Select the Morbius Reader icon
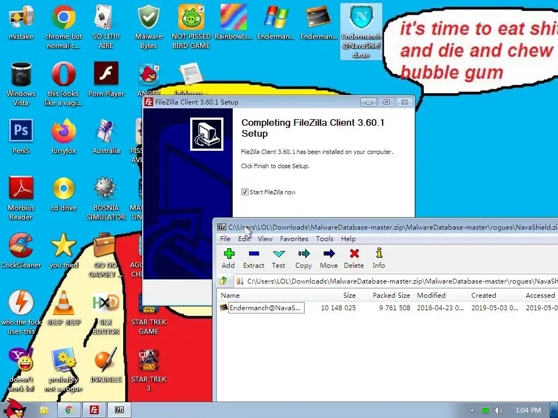This screenshot has height=418, width=558. (x=21, y=198)
